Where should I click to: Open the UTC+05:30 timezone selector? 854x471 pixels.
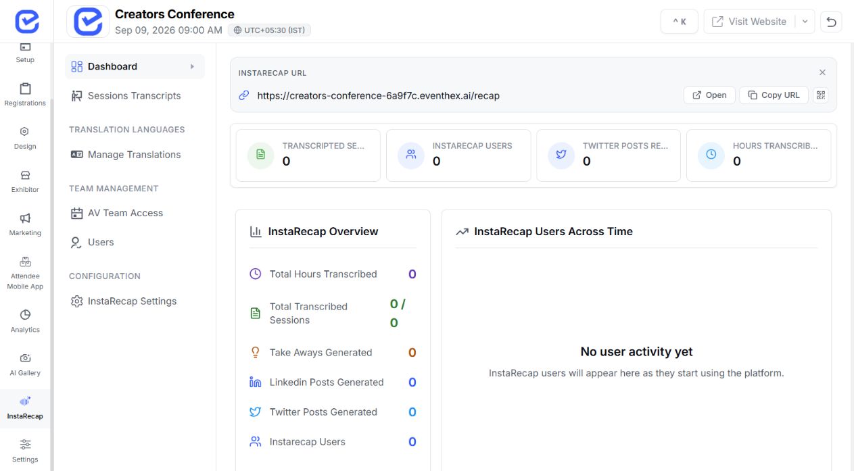(269, 30)
